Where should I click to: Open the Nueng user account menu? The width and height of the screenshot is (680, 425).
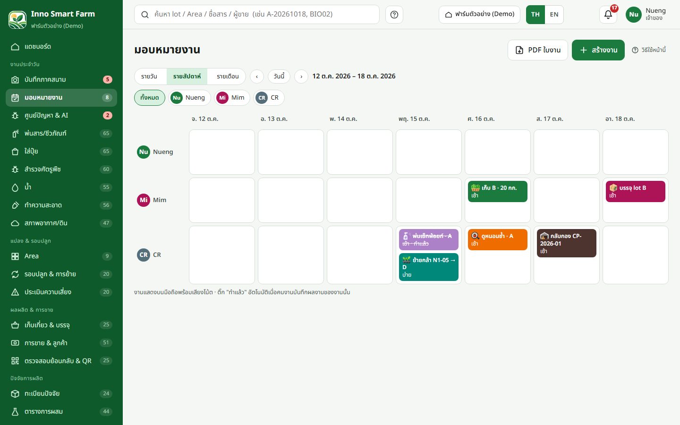(646, 15)
